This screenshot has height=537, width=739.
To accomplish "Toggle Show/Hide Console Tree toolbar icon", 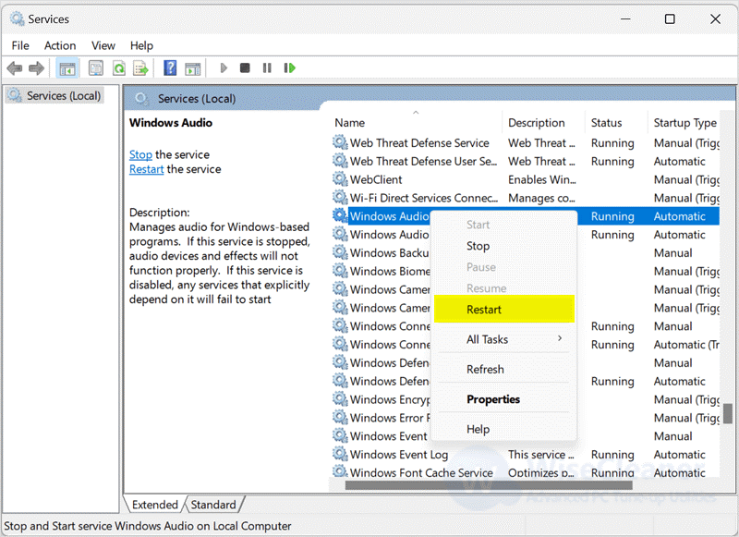I will pyautogui.click(x=67, y=68).
